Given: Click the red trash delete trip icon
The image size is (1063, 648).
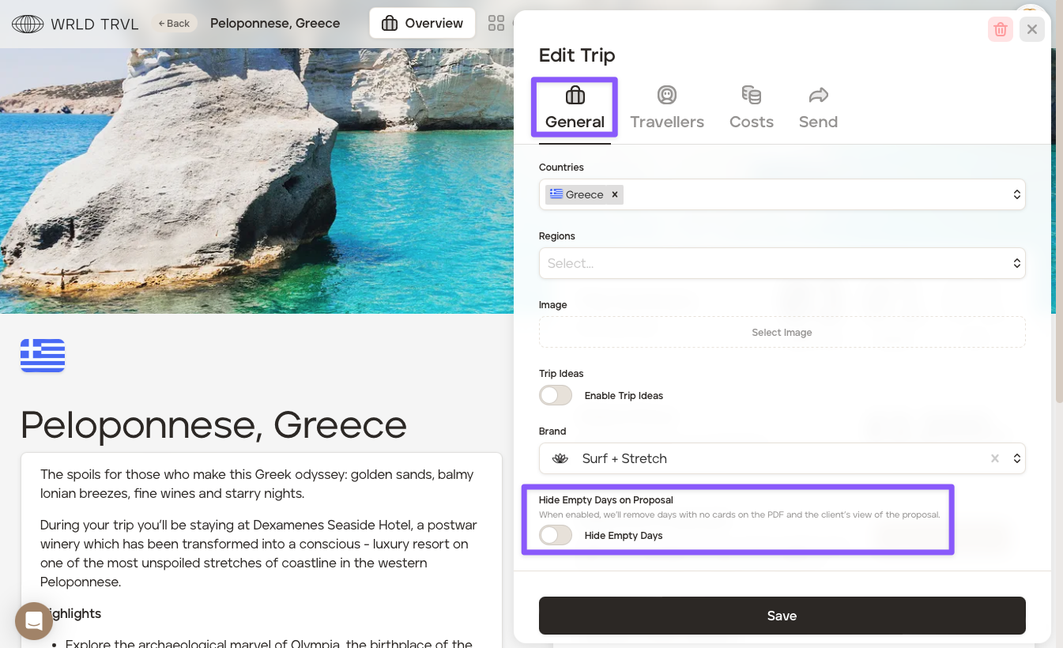Looking at the screenshot, I should click(1000, 30).
